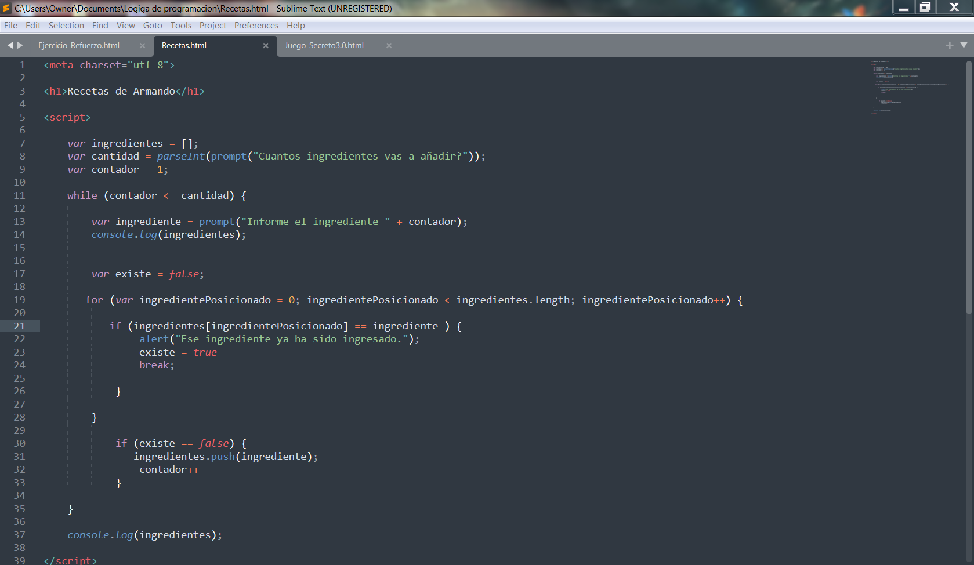Open the Edit menu
Screen dimensions: 974x565
coord(33,26)
